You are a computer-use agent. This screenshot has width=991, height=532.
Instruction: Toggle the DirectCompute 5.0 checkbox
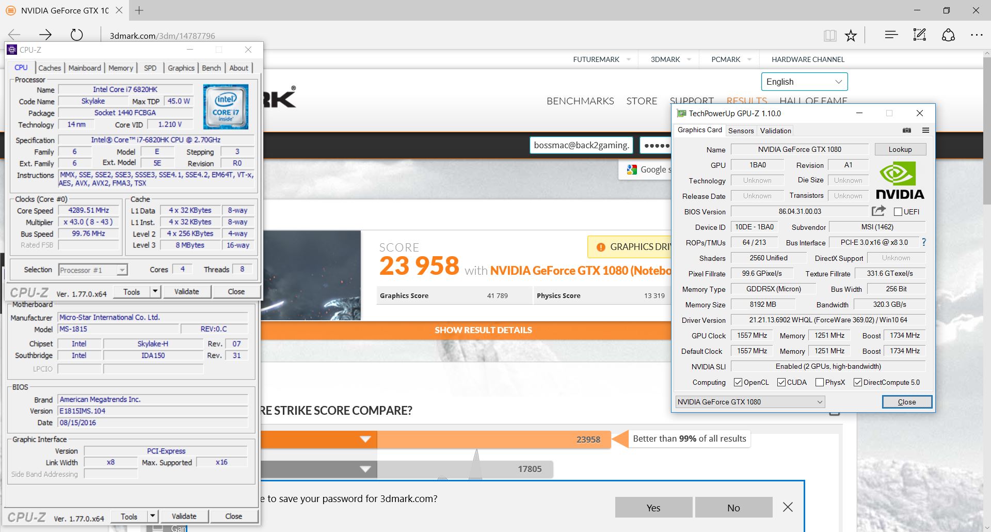coord(858,382)
